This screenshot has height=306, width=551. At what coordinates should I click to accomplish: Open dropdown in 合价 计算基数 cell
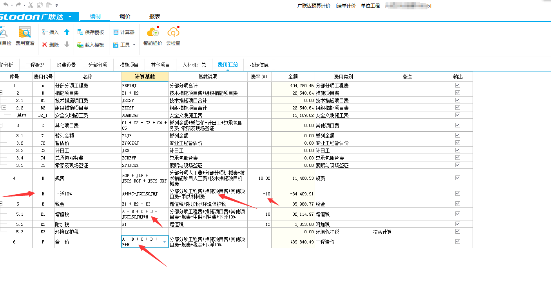point(165,242)
